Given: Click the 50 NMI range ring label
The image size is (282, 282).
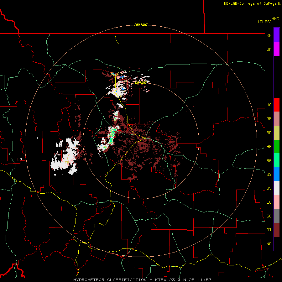Looking at the screenshot, I should coord(141,83).
